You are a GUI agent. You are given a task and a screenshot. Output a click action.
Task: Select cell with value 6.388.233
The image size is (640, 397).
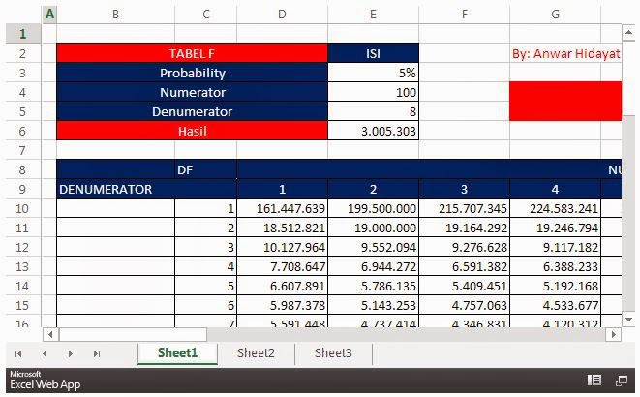point(555,267)
